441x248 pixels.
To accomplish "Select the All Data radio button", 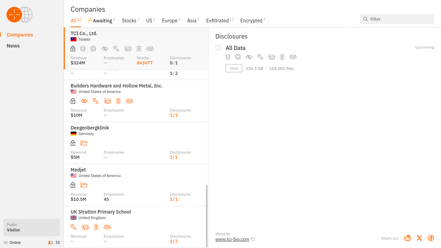I will point(218,48).
